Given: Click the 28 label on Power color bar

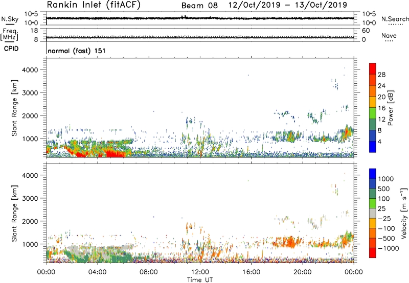Looking at the screenshot, I should click(381, 75).
